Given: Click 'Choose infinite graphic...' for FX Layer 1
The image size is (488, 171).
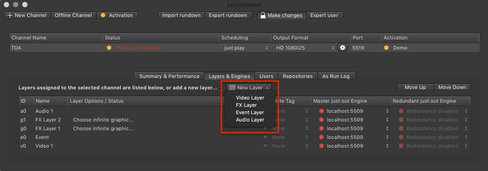Looking at the screenshot, I should click(103, 128).
